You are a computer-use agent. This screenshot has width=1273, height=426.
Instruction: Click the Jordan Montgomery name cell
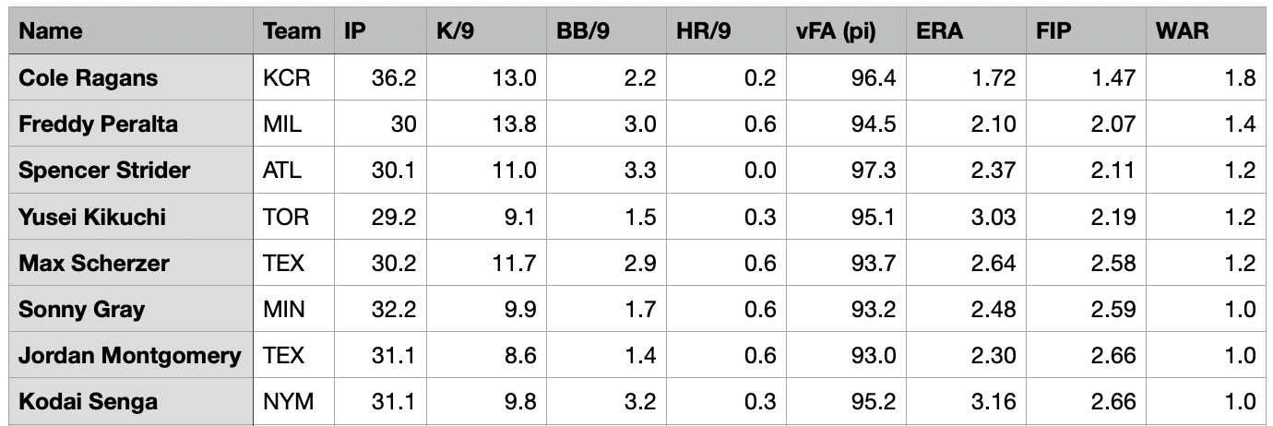pos(129,355)
